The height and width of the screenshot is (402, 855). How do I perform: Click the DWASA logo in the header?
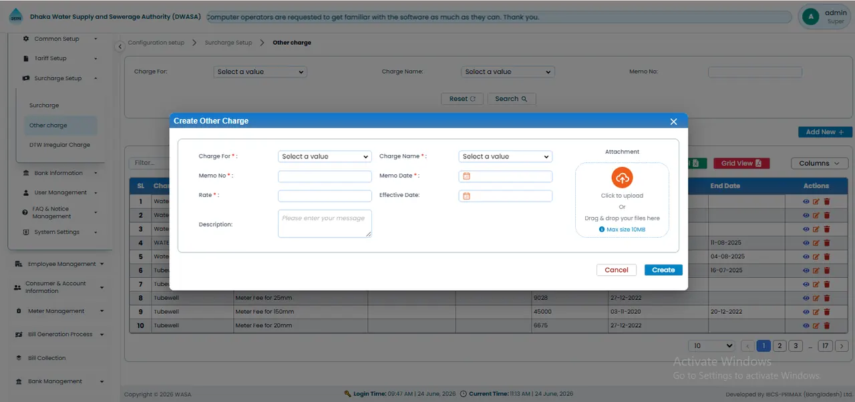tap(15, 17)
